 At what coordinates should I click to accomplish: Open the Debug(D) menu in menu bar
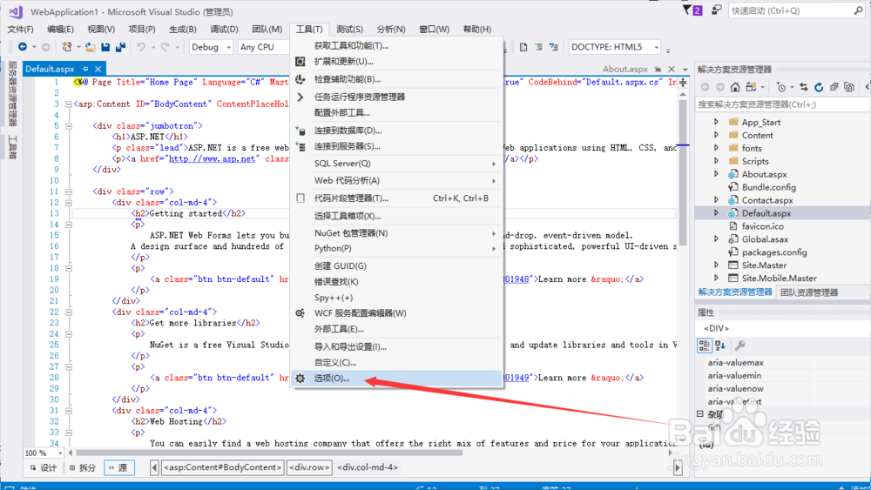[224, 29]
